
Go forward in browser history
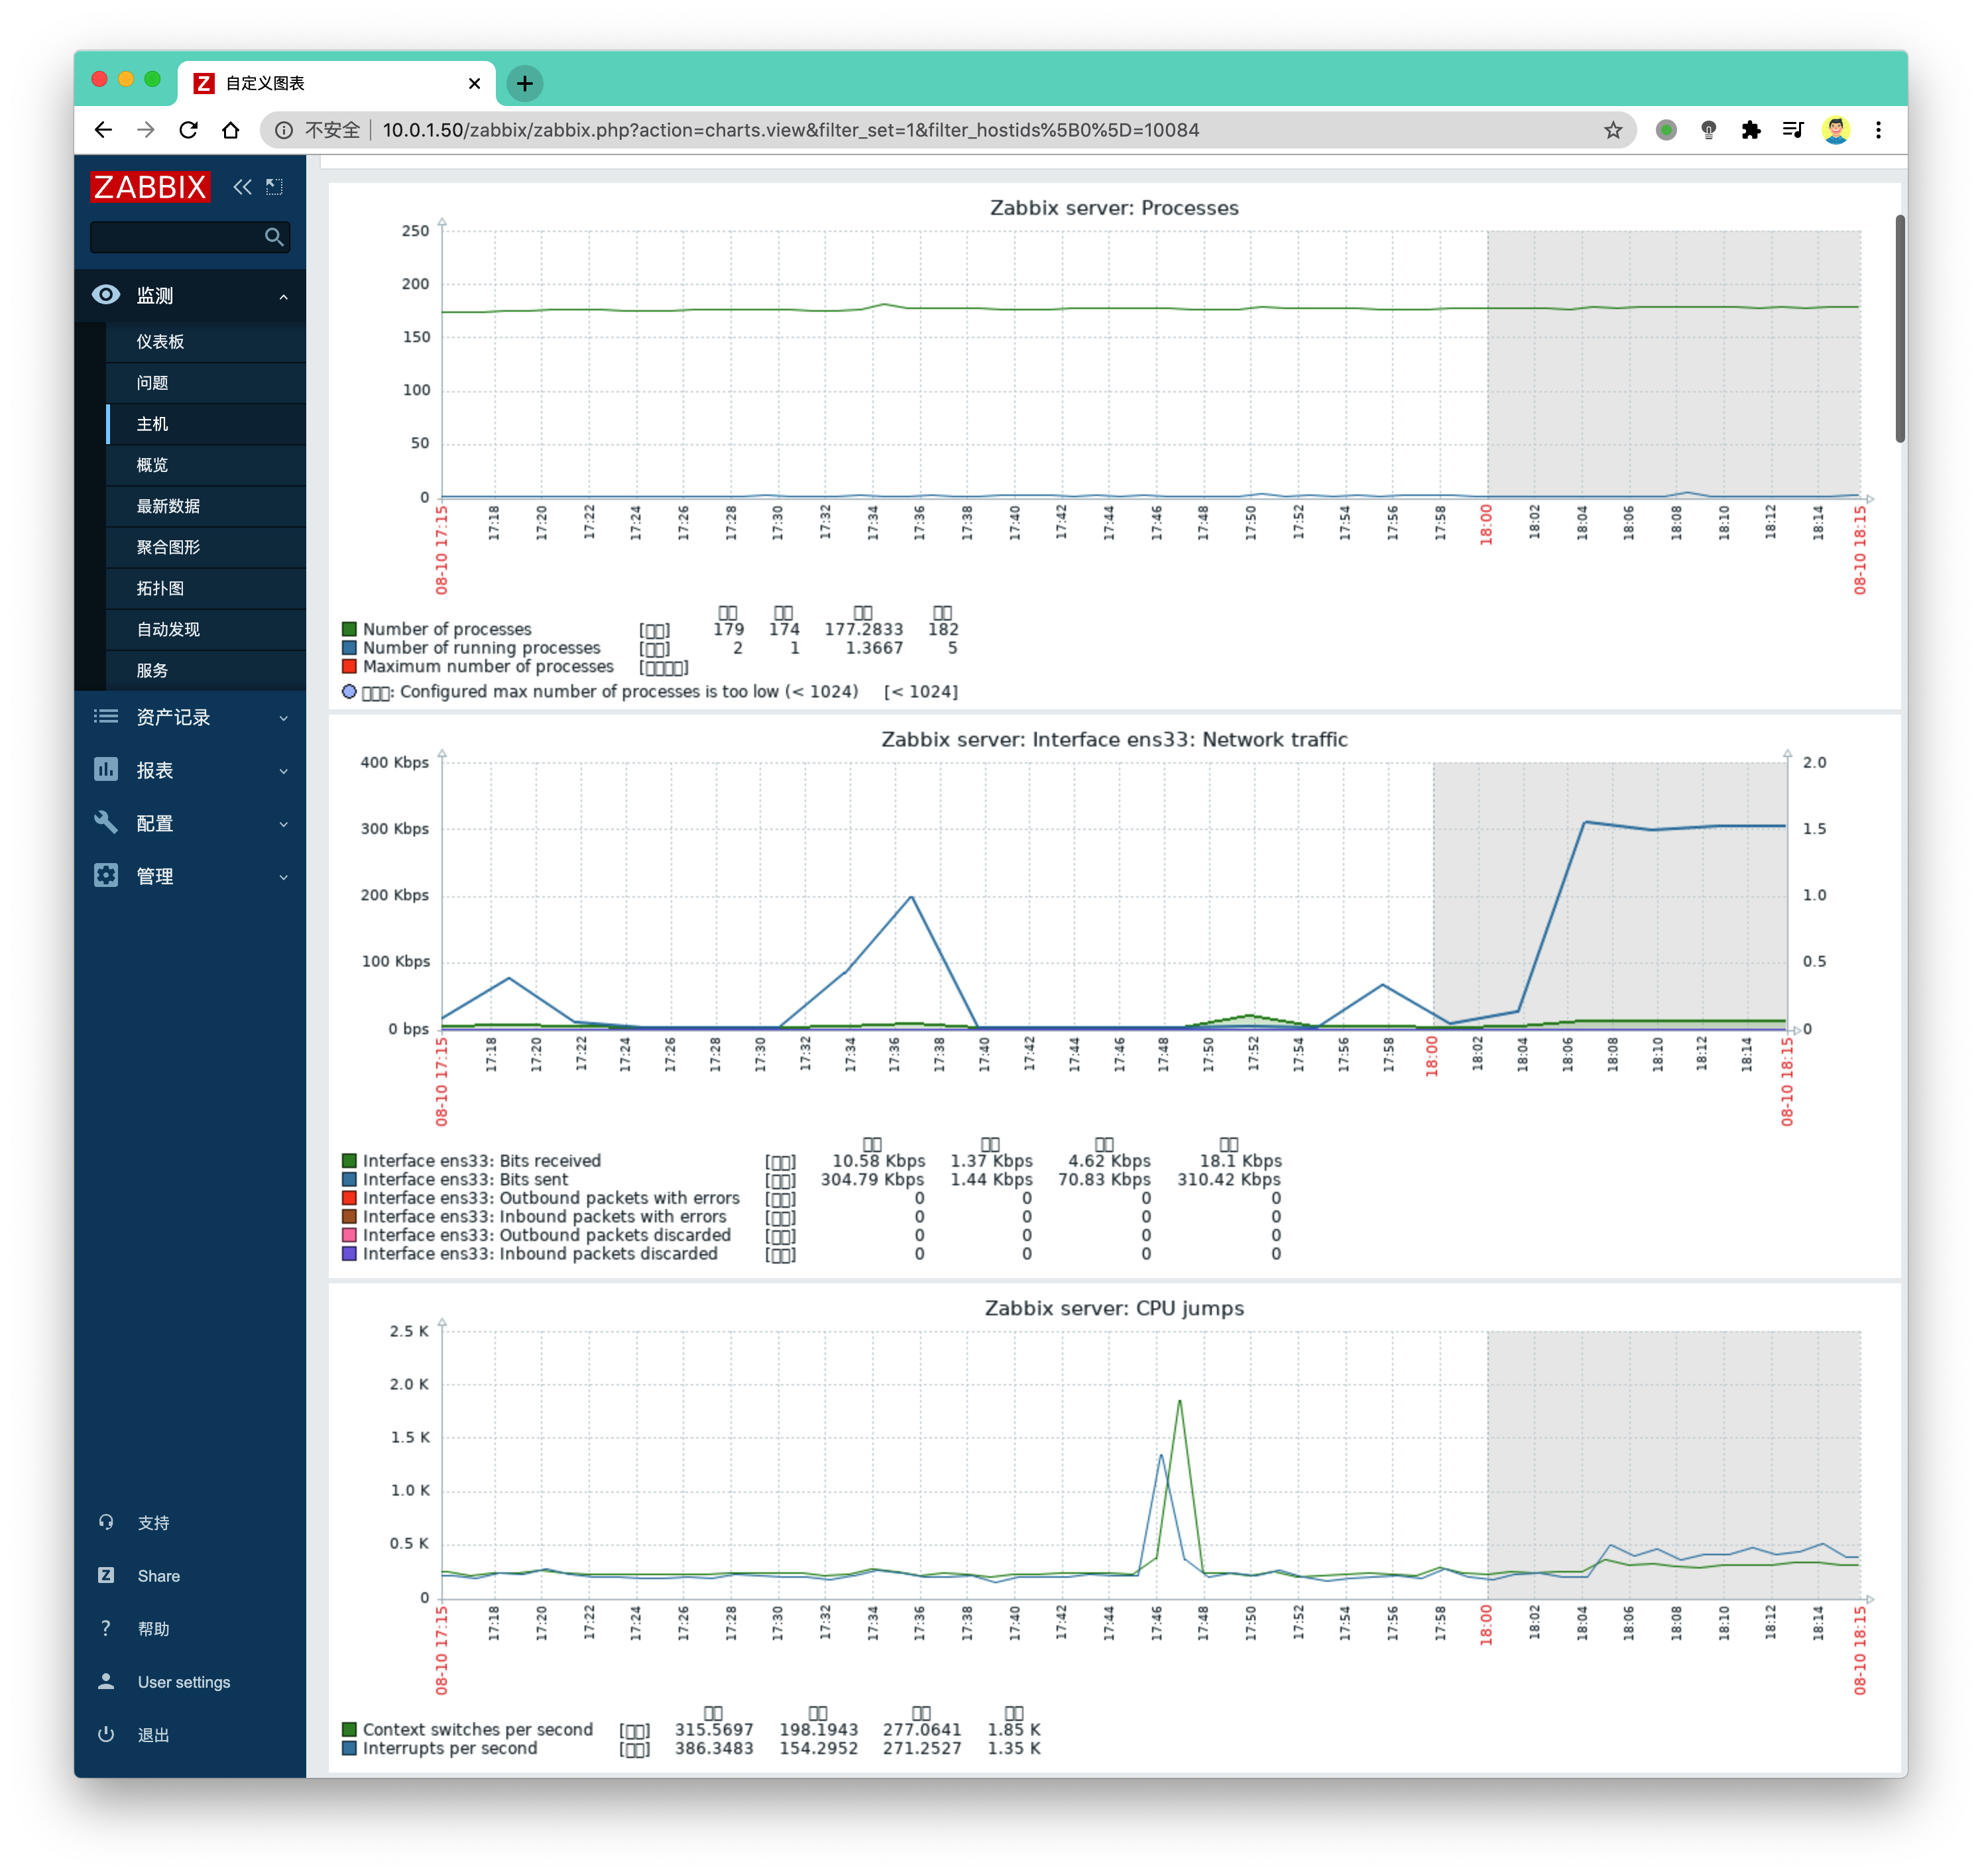tap(146, 130)
